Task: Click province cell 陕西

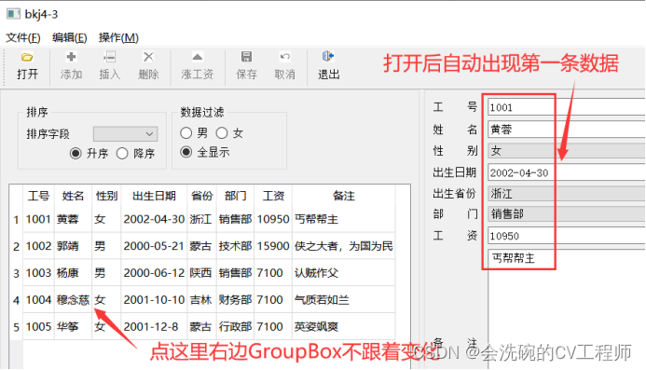Action: (202, 273)
